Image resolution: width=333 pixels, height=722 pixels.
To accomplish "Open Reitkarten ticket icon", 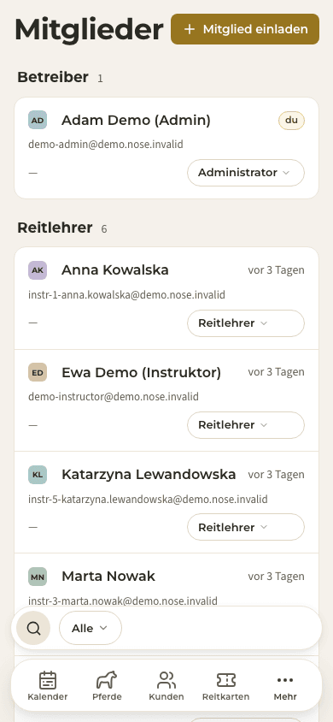I will coord(226,680).
